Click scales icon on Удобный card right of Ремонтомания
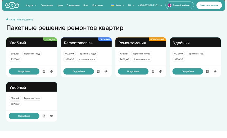The height and width of the screenshot is (138, 227). tap(215, 71)
